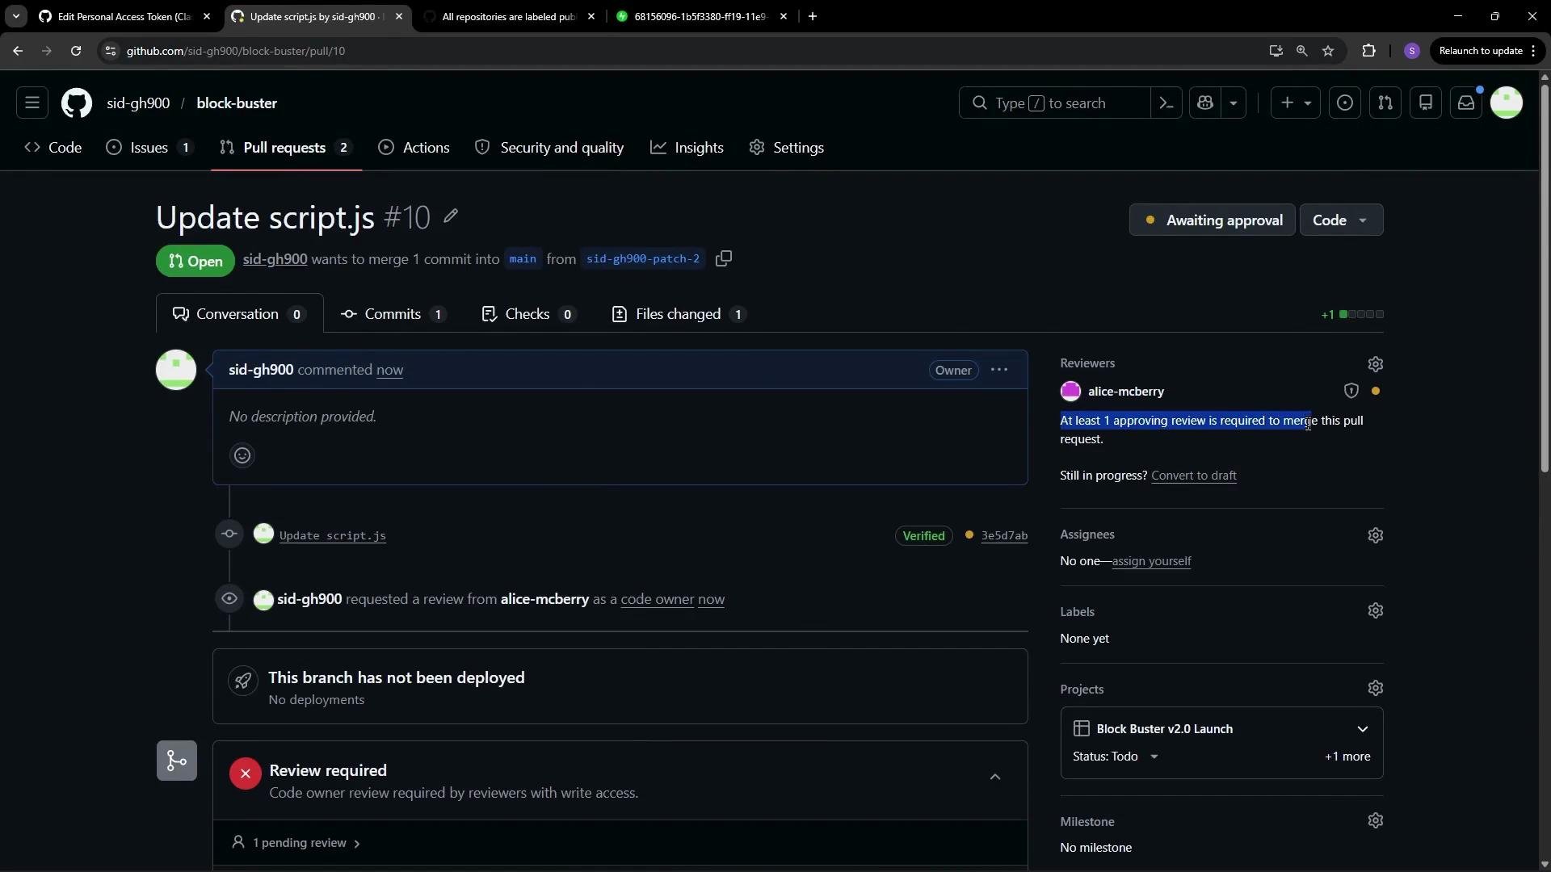This screenshot has width=1551, height=872.
Task: Open the global navigation hamburger menu
Action: point(32,103)
